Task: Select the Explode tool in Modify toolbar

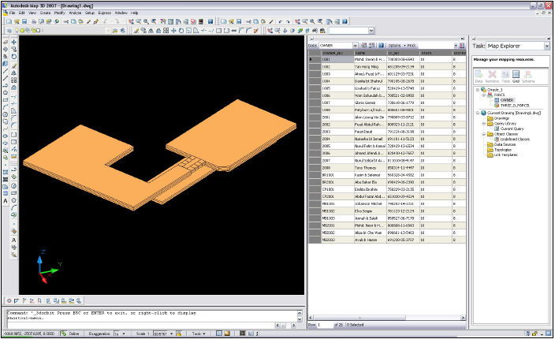Action: coord(256,31)
